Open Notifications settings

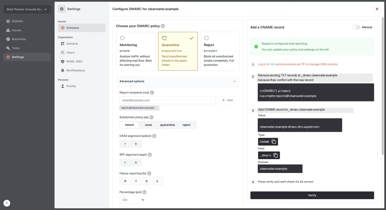point(81,70)
